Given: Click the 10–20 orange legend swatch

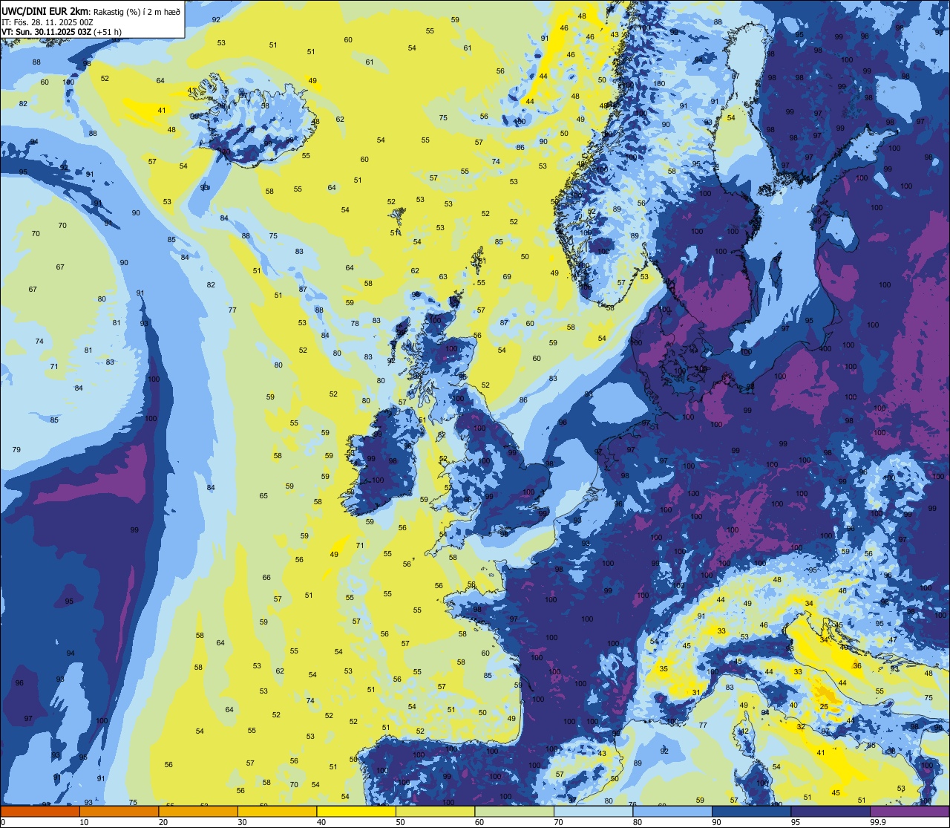Looking at the screenshot, I should [x=119, y=811].
